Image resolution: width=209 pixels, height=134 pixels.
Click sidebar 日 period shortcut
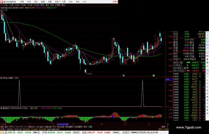pos(207,94)
